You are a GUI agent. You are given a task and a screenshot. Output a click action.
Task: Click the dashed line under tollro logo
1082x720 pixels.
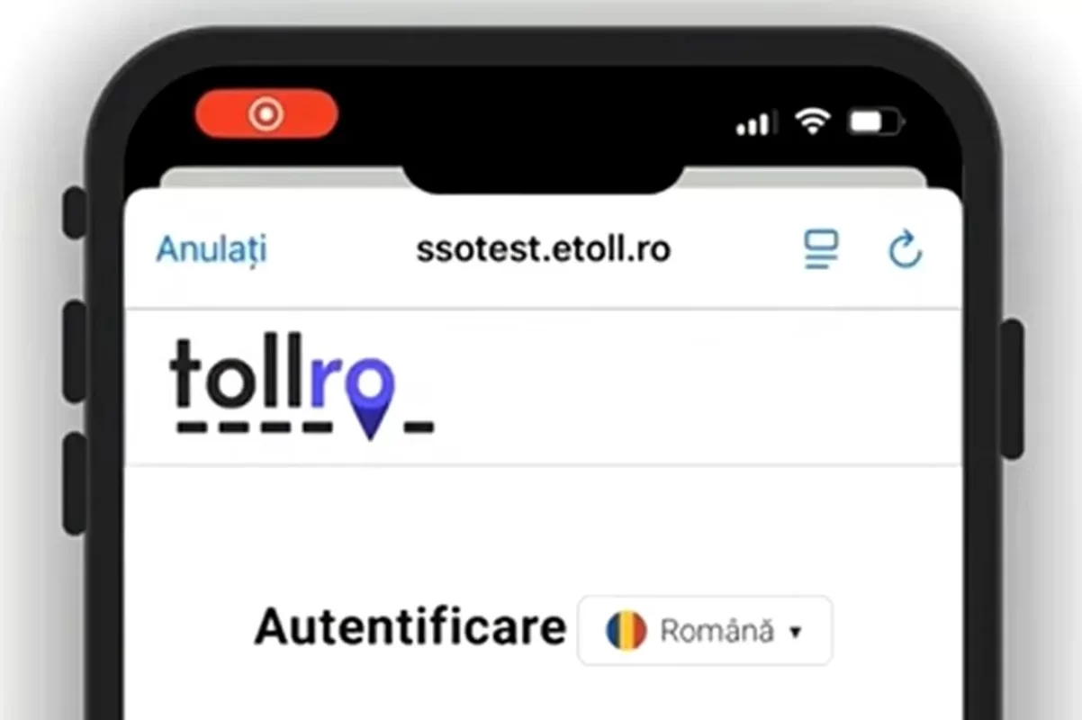pos(304,426)
